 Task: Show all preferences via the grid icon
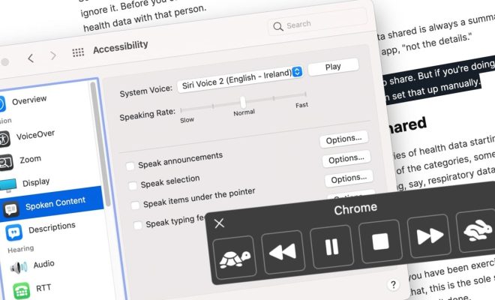tap(78, 52)
